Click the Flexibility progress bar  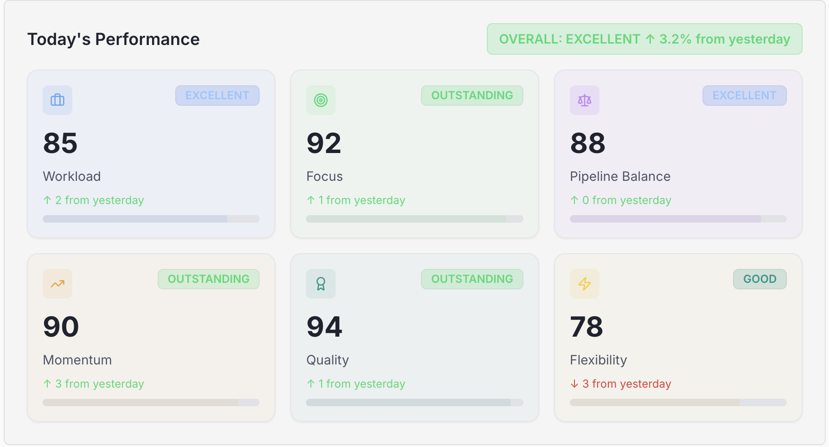pos(678,402)
